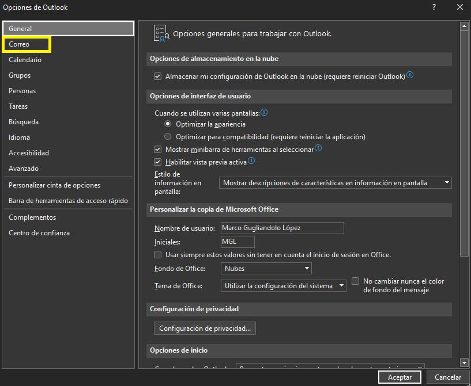The image size is (471, 386).
Task: Click the Configuración de privacidad button
Action: (x=205, y=328)
